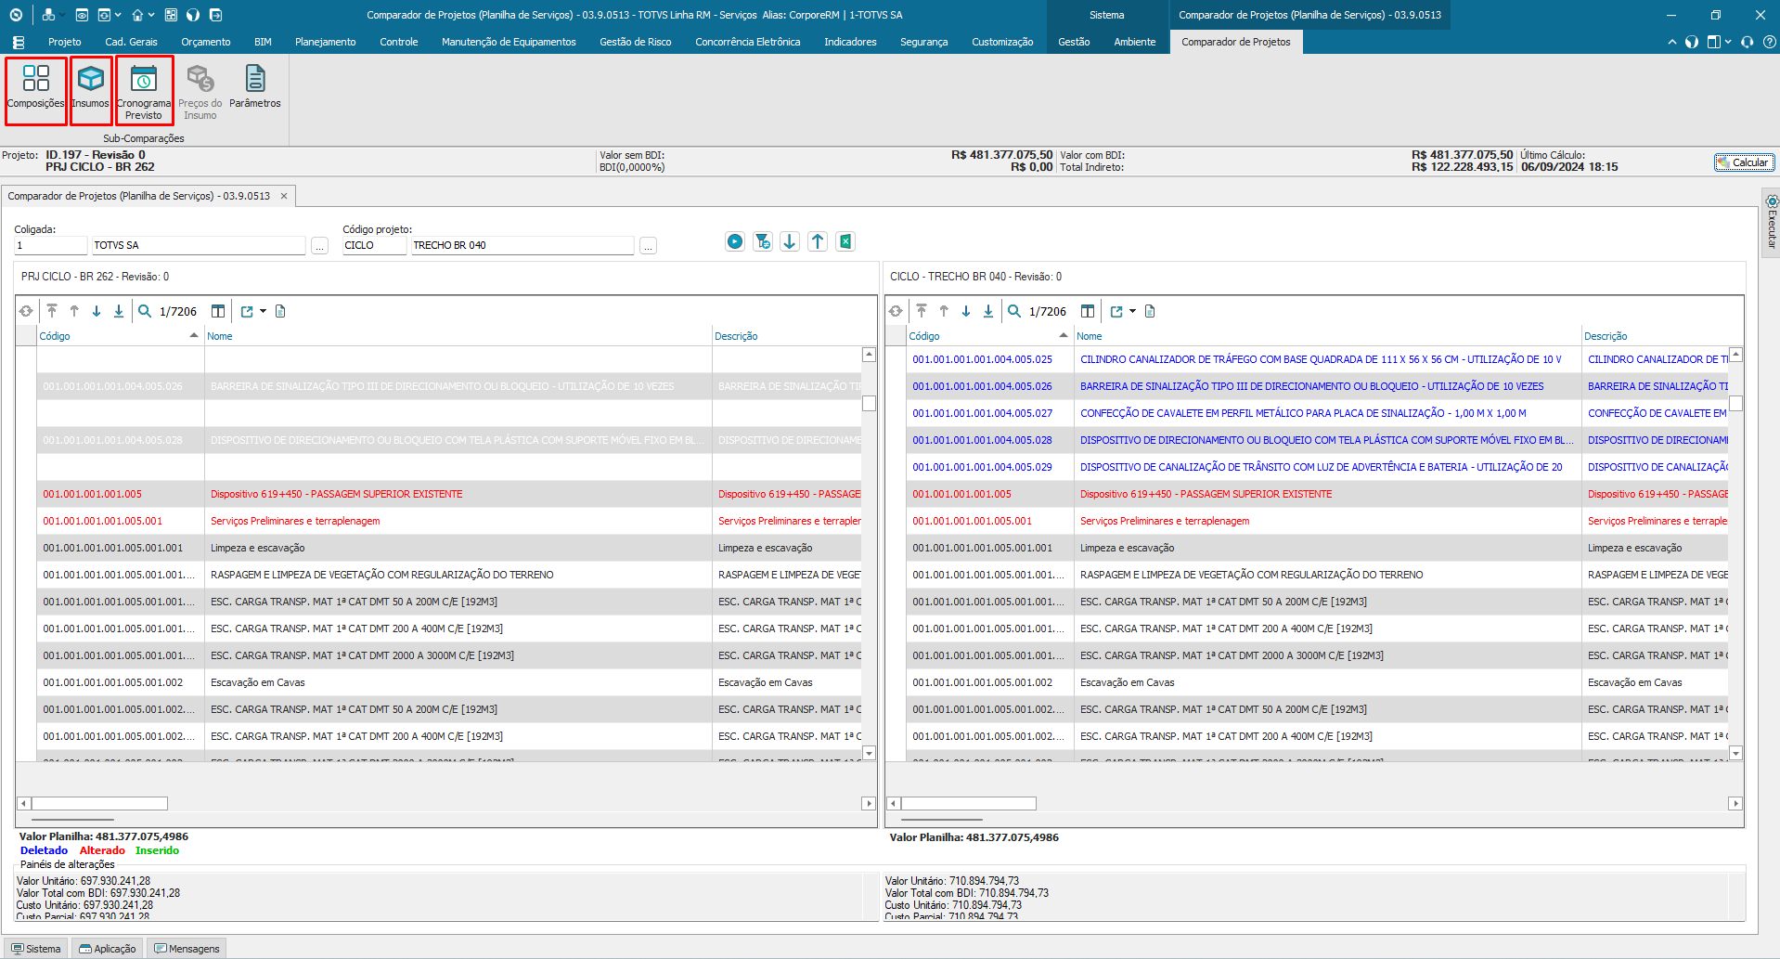Click the Calcular button
Screen dimensions: 1780x959
pyautogui.click(x=1745, y=162)
